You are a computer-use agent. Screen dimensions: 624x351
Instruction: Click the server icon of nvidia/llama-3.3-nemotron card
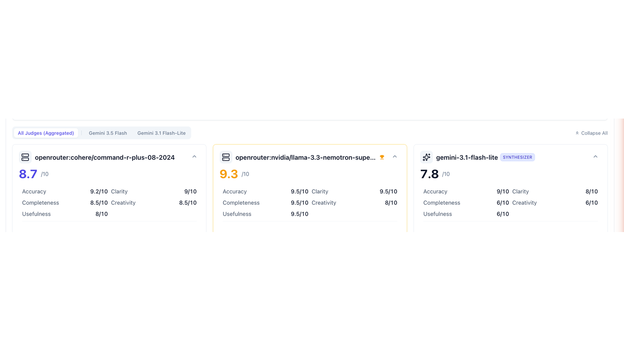pyautogui.click(x=226, y=157)
